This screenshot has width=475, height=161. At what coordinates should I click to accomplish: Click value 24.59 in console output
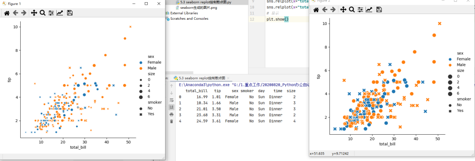[x=201, y=121]
